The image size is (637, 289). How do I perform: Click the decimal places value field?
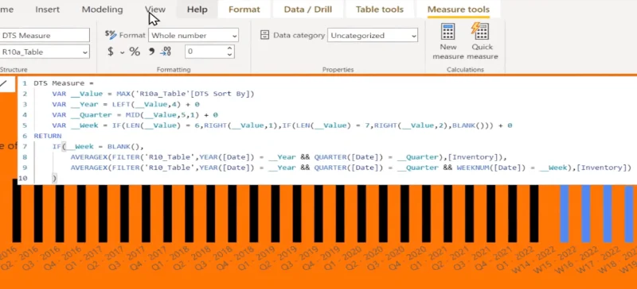205,52
